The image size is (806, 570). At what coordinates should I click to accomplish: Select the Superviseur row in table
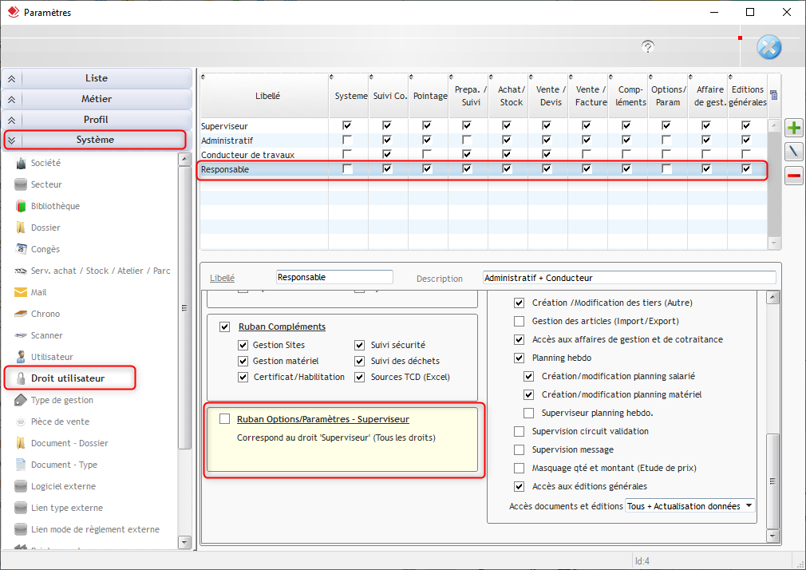click(x=224, y=126)
